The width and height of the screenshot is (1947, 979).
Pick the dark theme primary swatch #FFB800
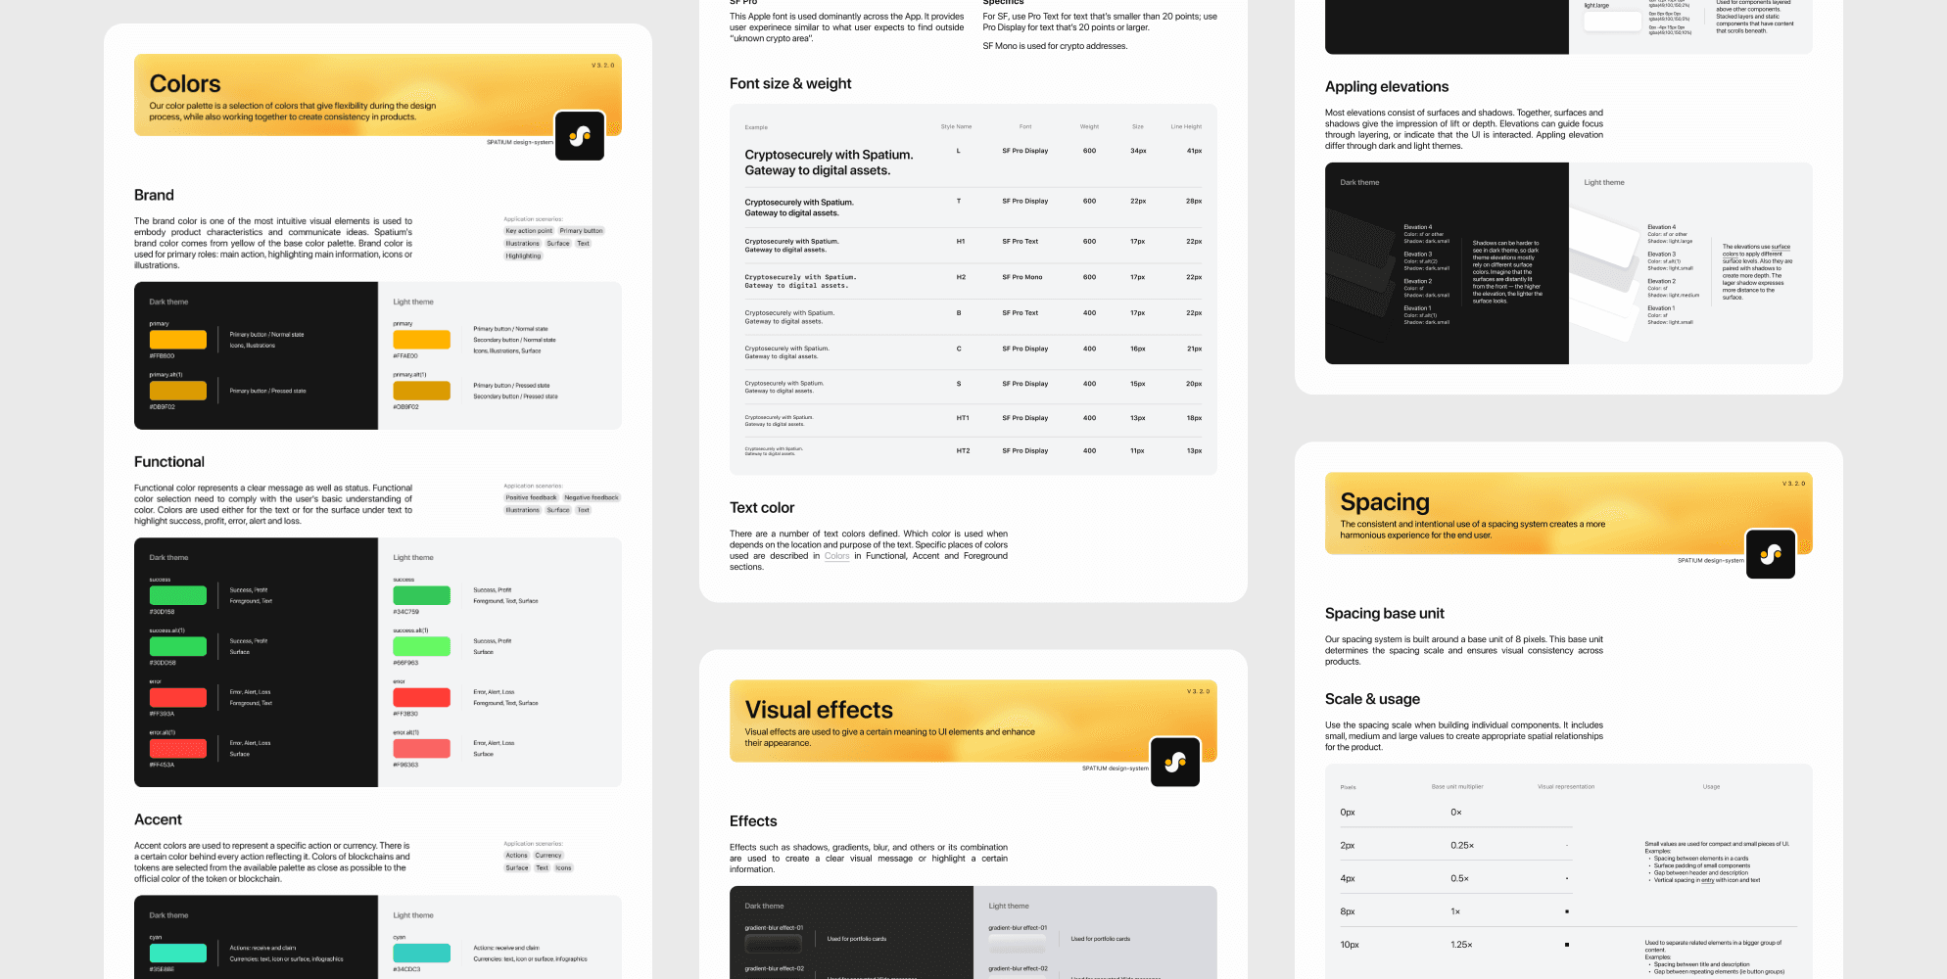pos(178,340)
